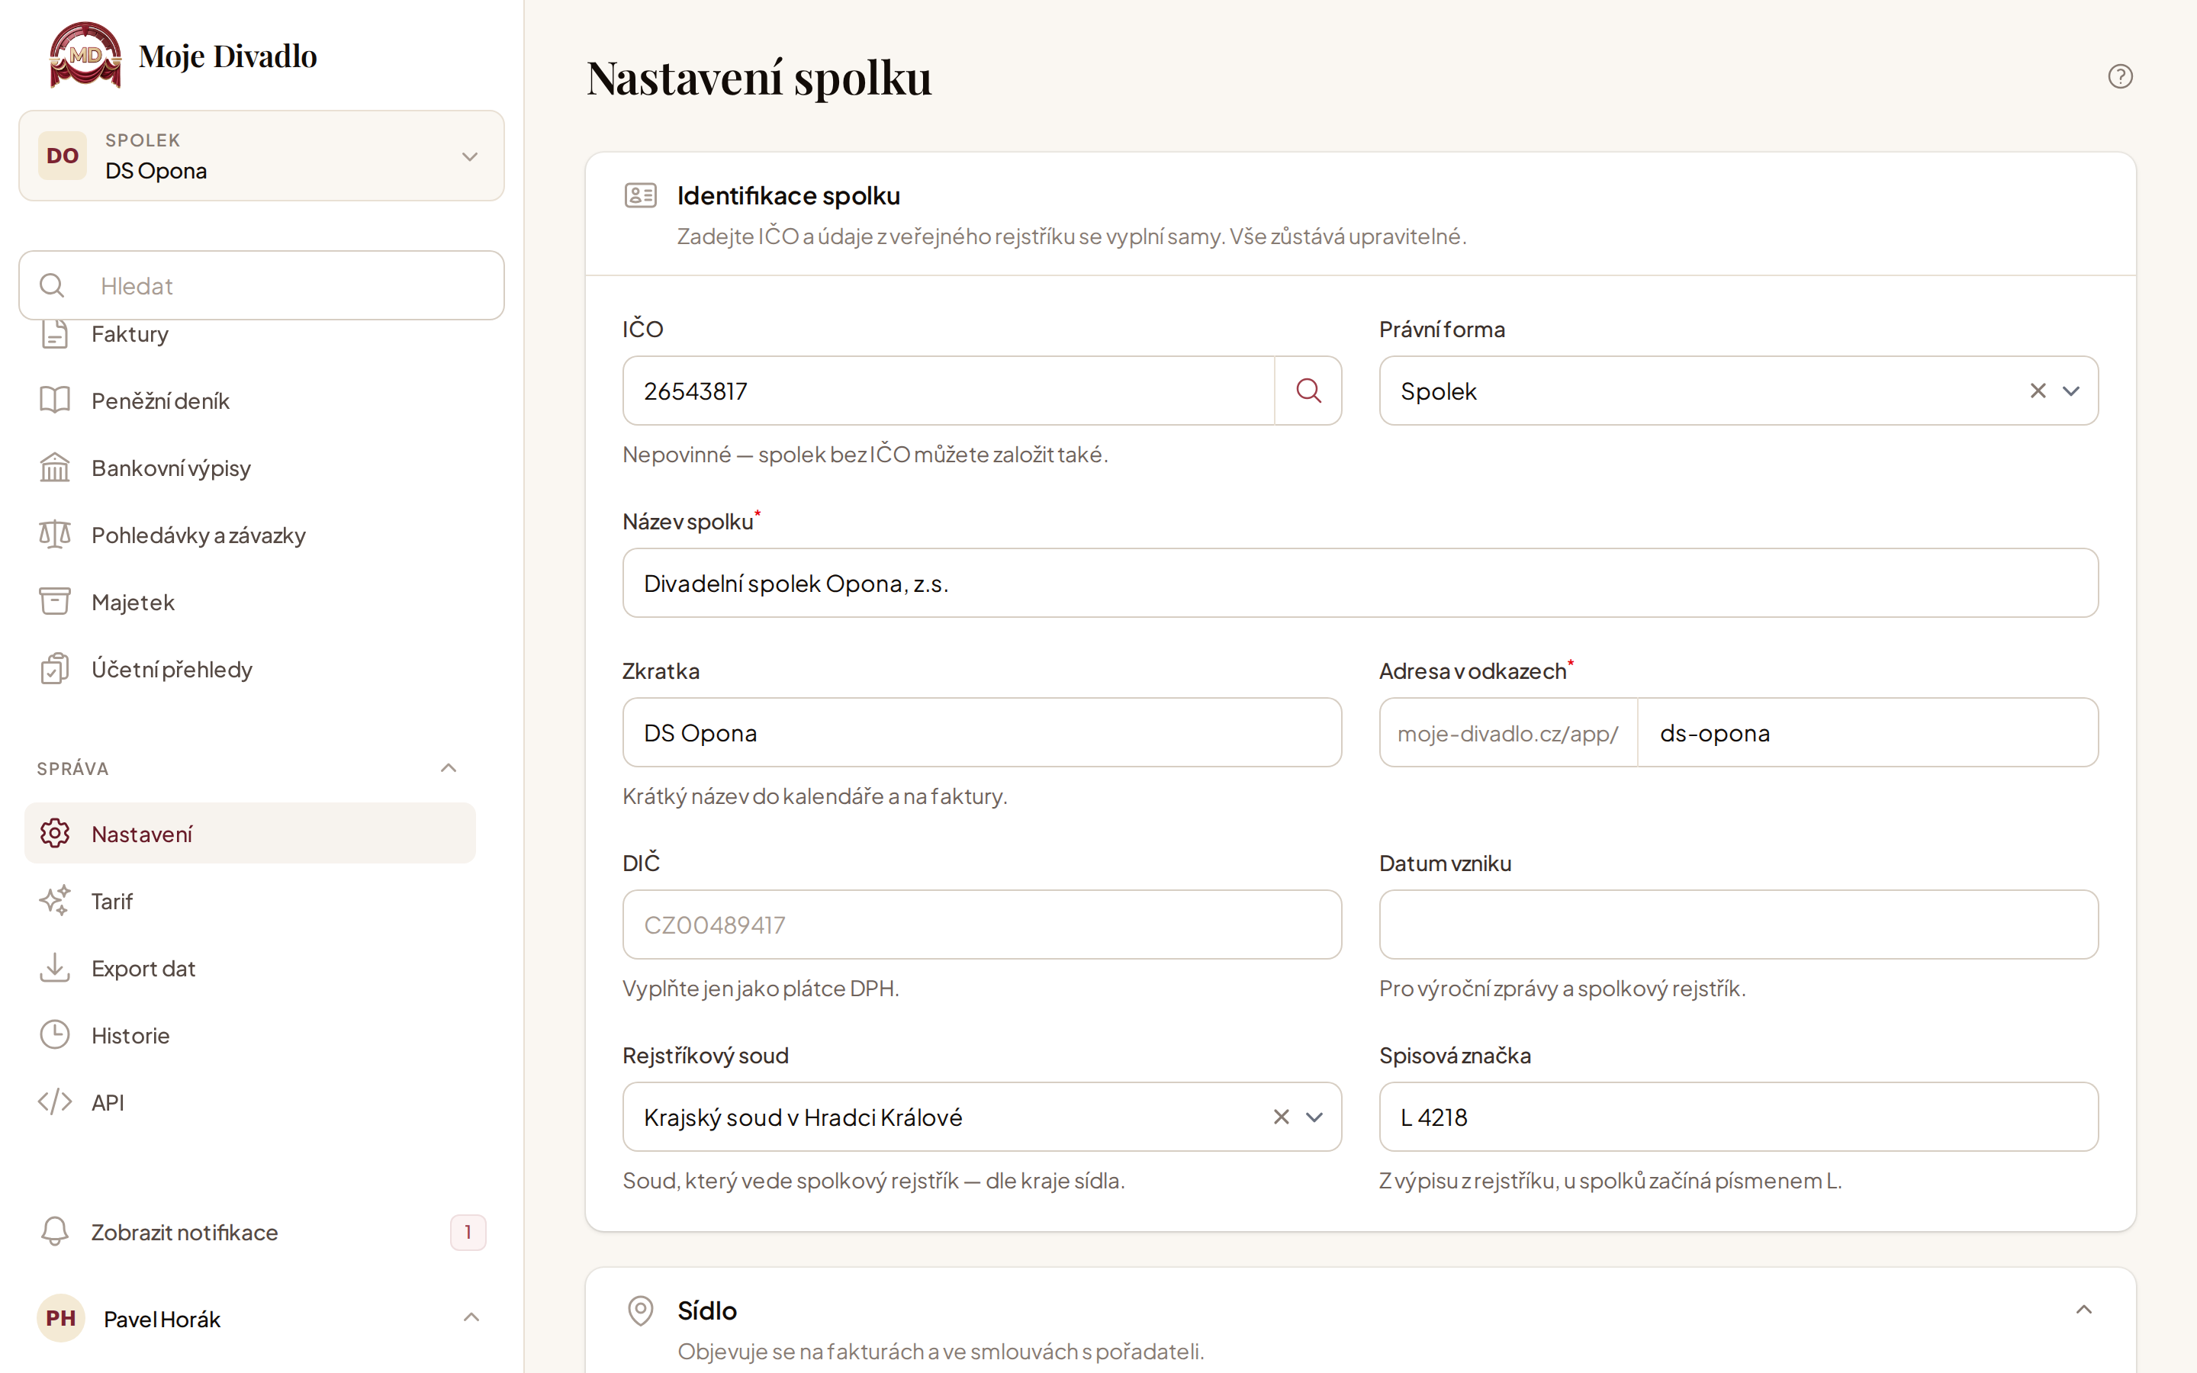Click the Název spolku text field
This screenshot has width=2197, height=1373.
[1360, 583]
